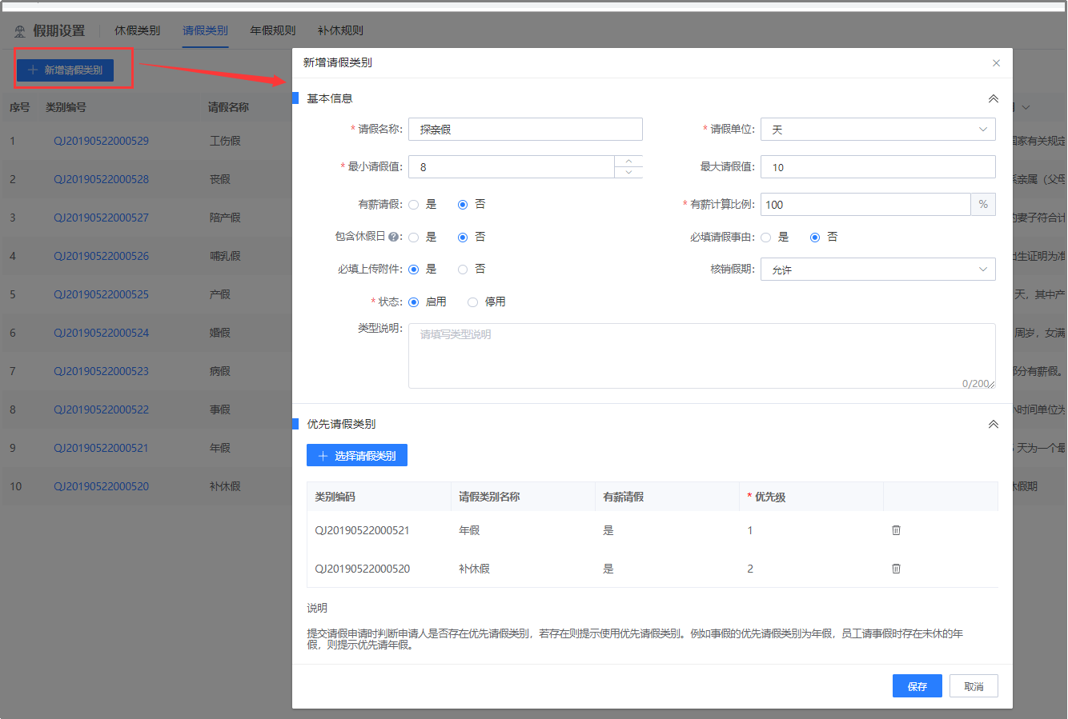1068x719 pixels.
Task: Click into the 类型说明 text area
Action: point(701,356)
